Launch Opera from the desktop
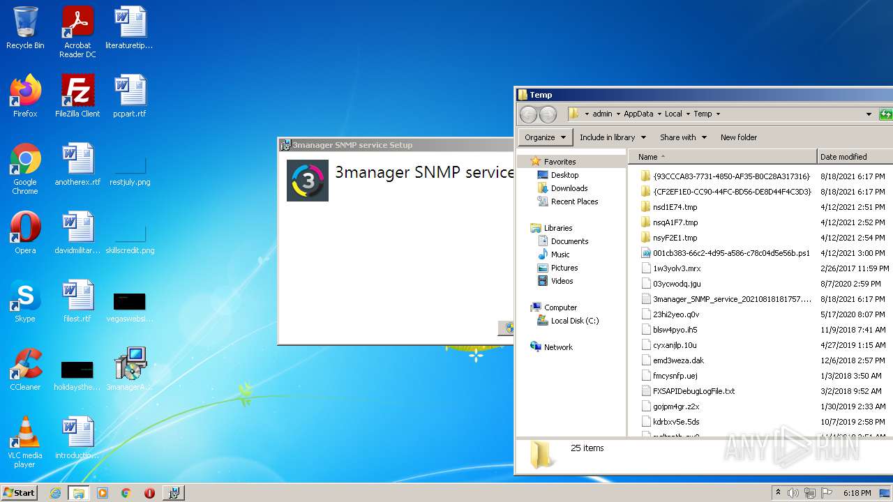 25,233
